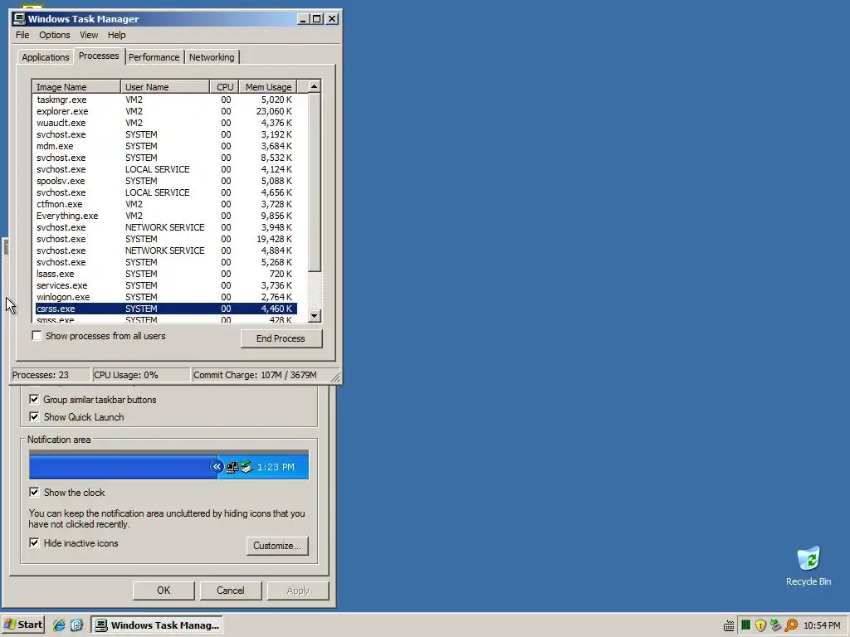Launch Internet Explorer from Quick Launch
This screenshot has height=637, width=850.
pyautogui.click(x=59, y=625)
